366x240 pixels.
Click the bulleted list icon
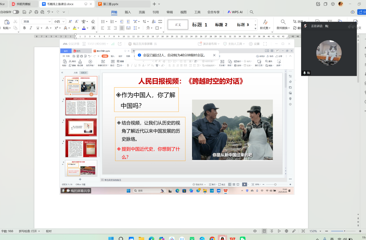pos(103,22)
